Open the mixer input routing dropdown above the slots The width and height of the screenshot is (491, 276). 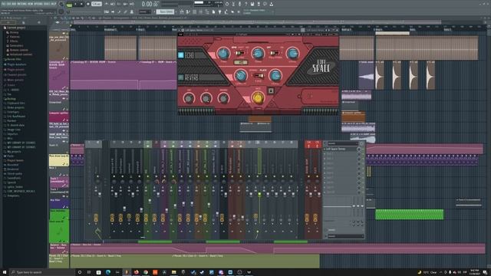[x=343, y=143]
